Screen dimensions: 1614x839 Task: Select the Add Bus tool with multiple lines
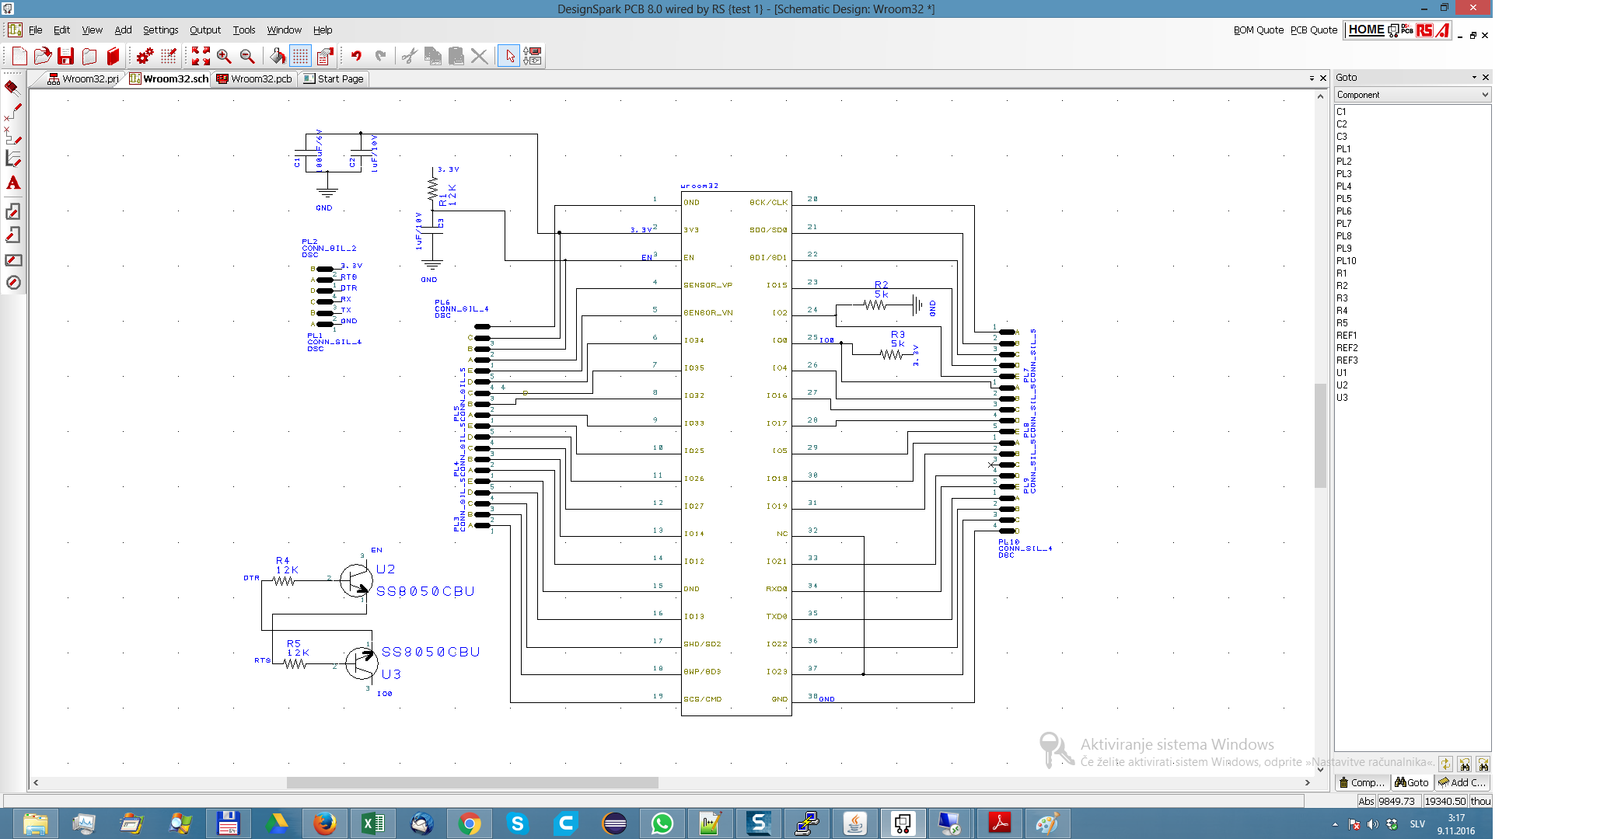[x=13, y=158]
